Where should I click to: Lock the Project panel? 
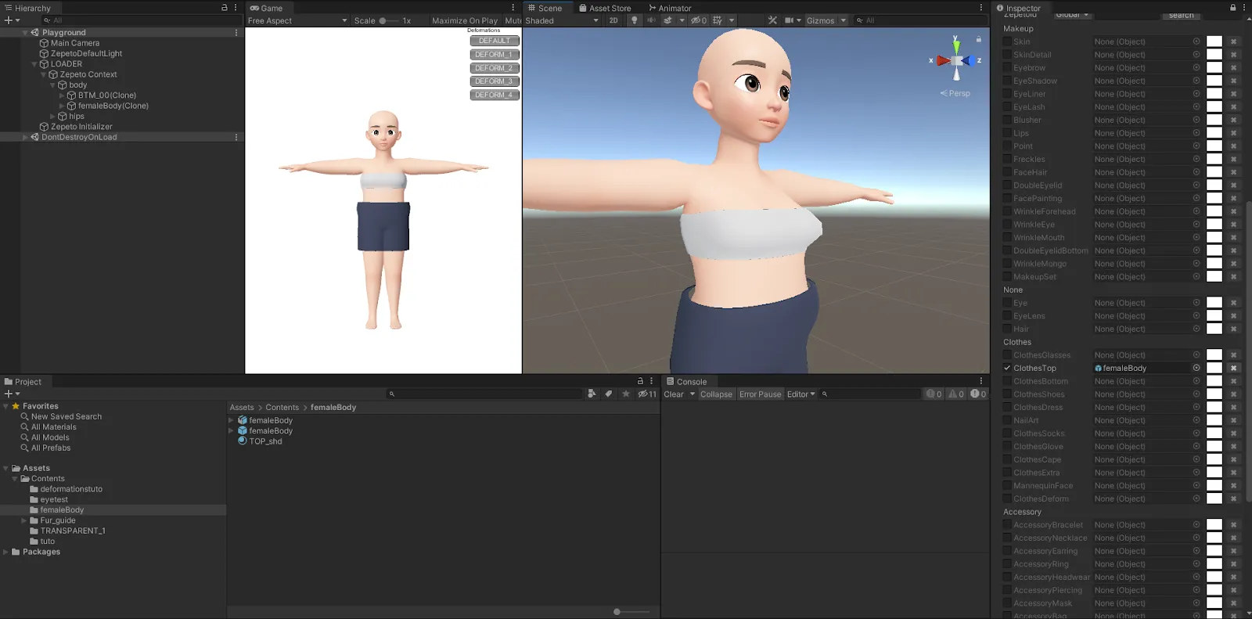coord(640,381)
